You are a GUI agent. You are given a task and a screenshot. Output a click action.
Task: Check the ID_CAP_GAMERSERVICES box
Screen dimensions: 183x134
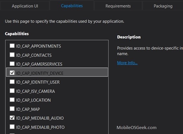[x=12, y=64]
